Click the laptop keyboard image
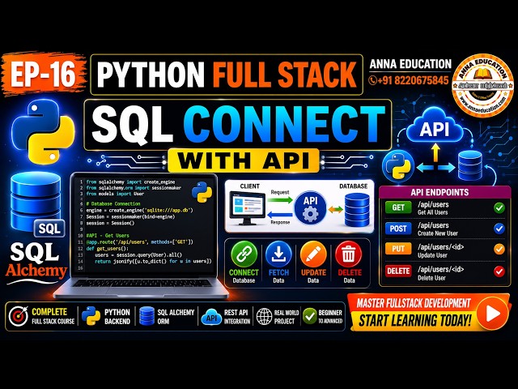 pyautogui.click(x=142, y=283)
